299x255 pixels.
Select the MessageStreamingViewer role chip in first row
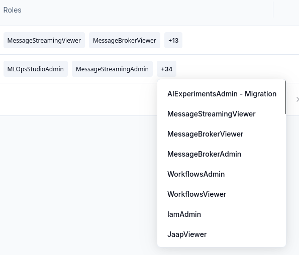(44, 40)
